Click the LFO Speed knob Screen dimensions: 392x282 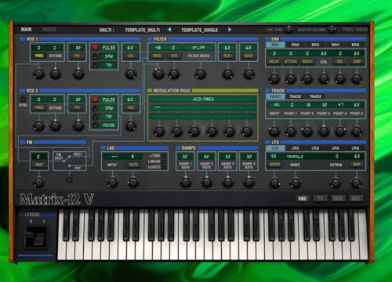tap(274, 183)
